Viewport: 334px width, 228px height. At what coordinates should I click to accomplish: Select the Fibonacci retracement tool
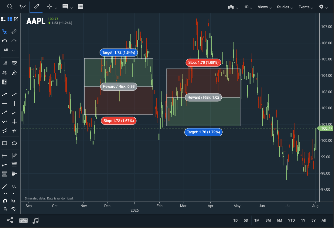(x=14, y=63)
